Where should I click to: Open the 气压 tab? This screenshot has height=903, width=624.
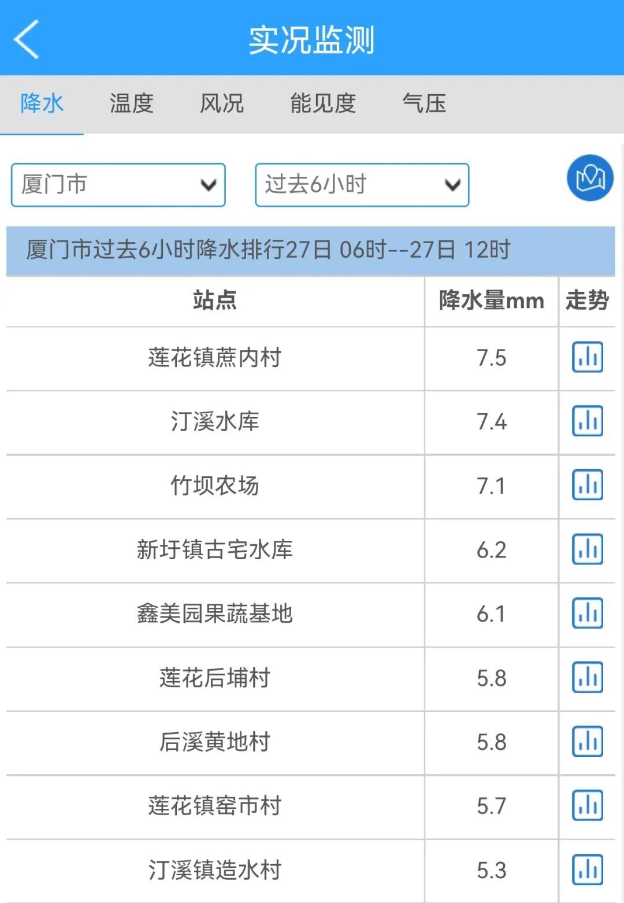click(426, 103)
